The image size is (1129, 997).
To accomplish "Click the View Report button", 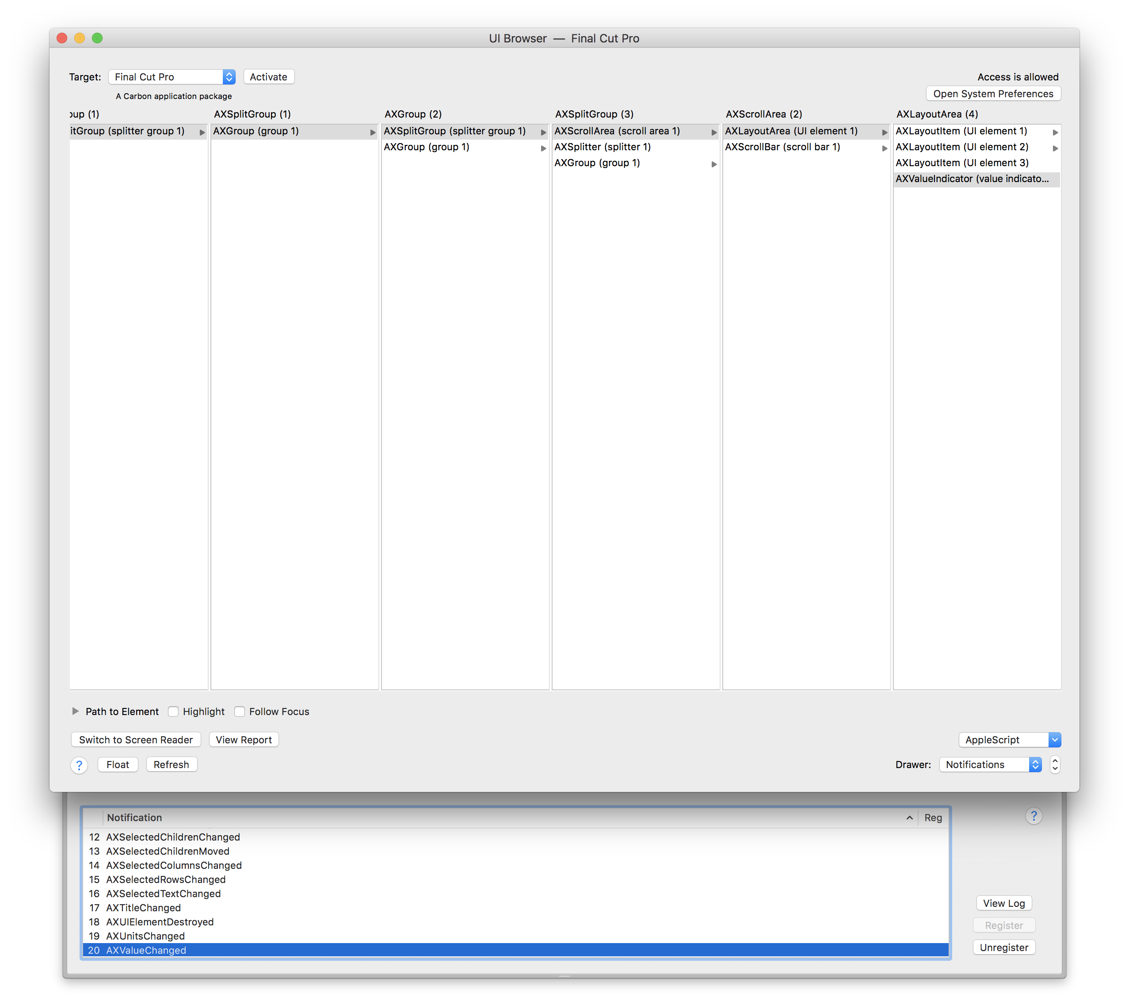I will coord(244,740).
